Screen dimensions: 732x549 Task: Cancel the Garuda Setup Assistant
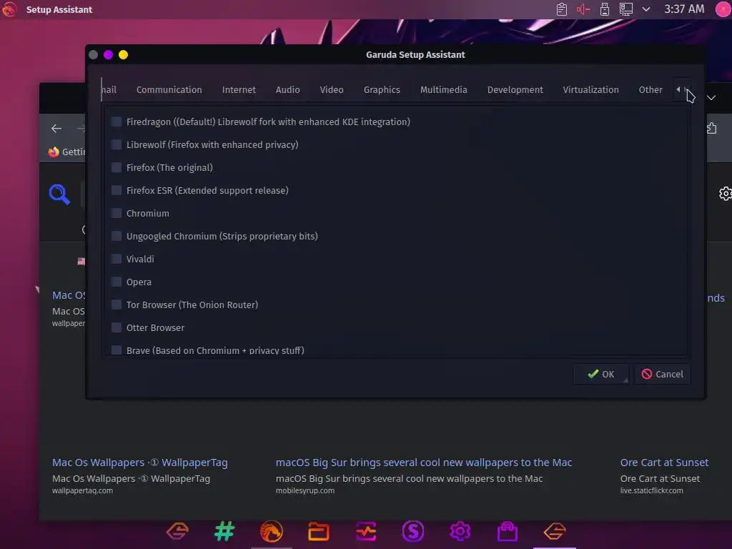663,374
